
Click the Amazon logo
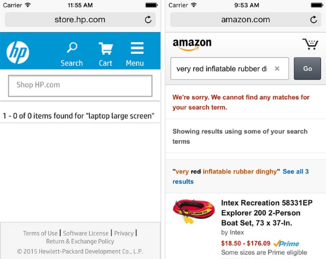[x=192, y=45]
